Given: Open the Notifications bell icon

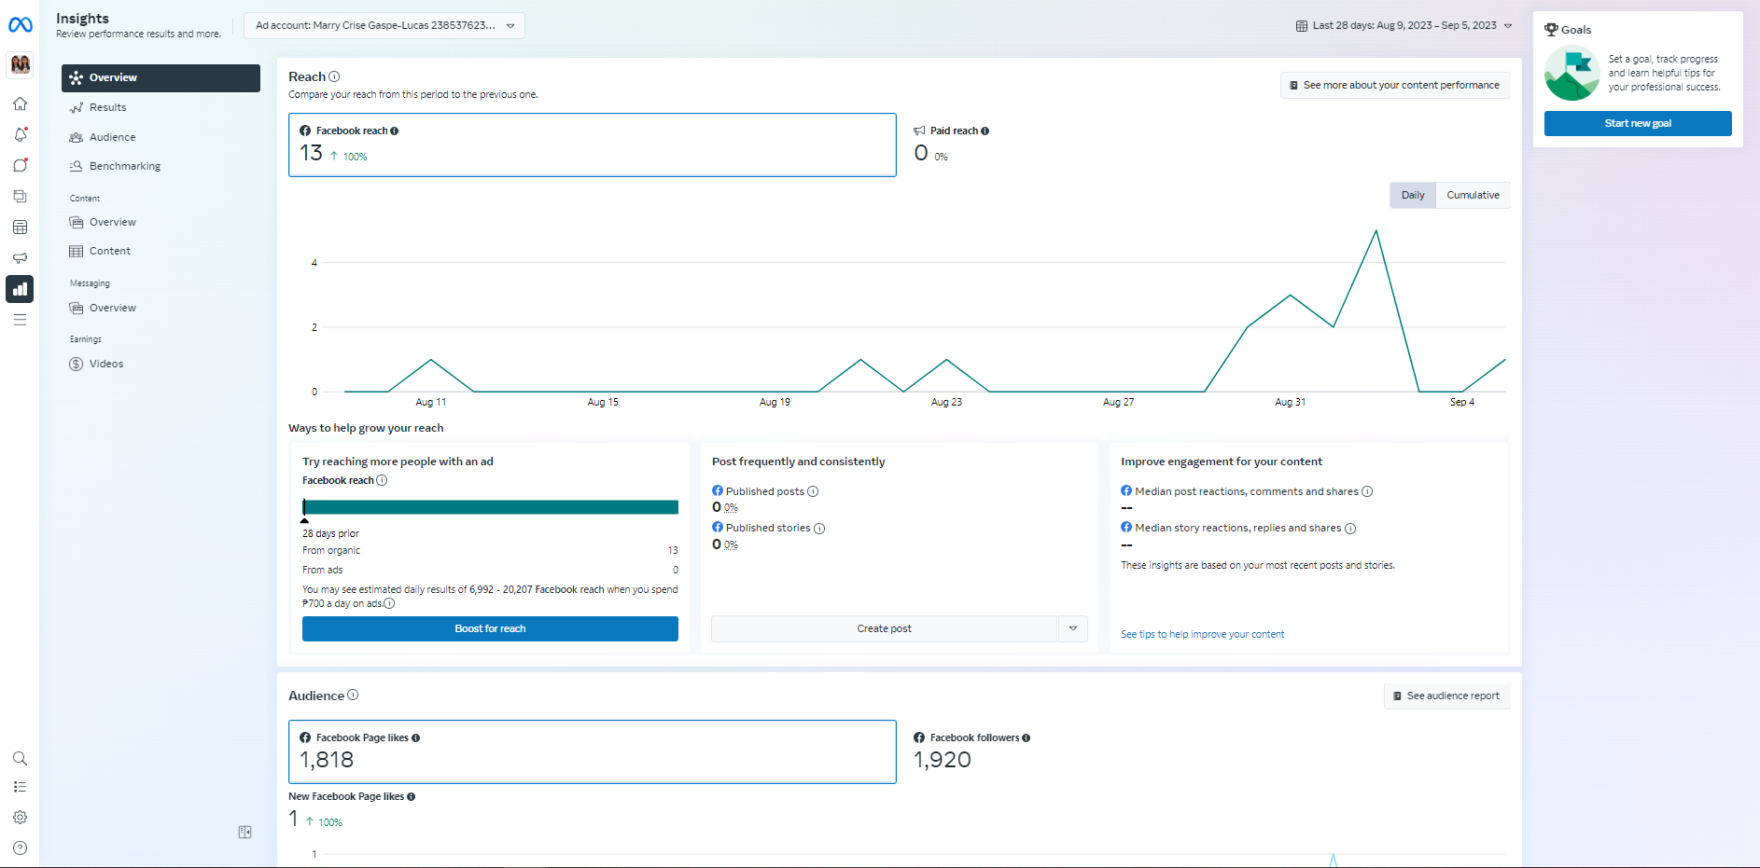Looking at the screenshot, I should [x=20, y=135].
